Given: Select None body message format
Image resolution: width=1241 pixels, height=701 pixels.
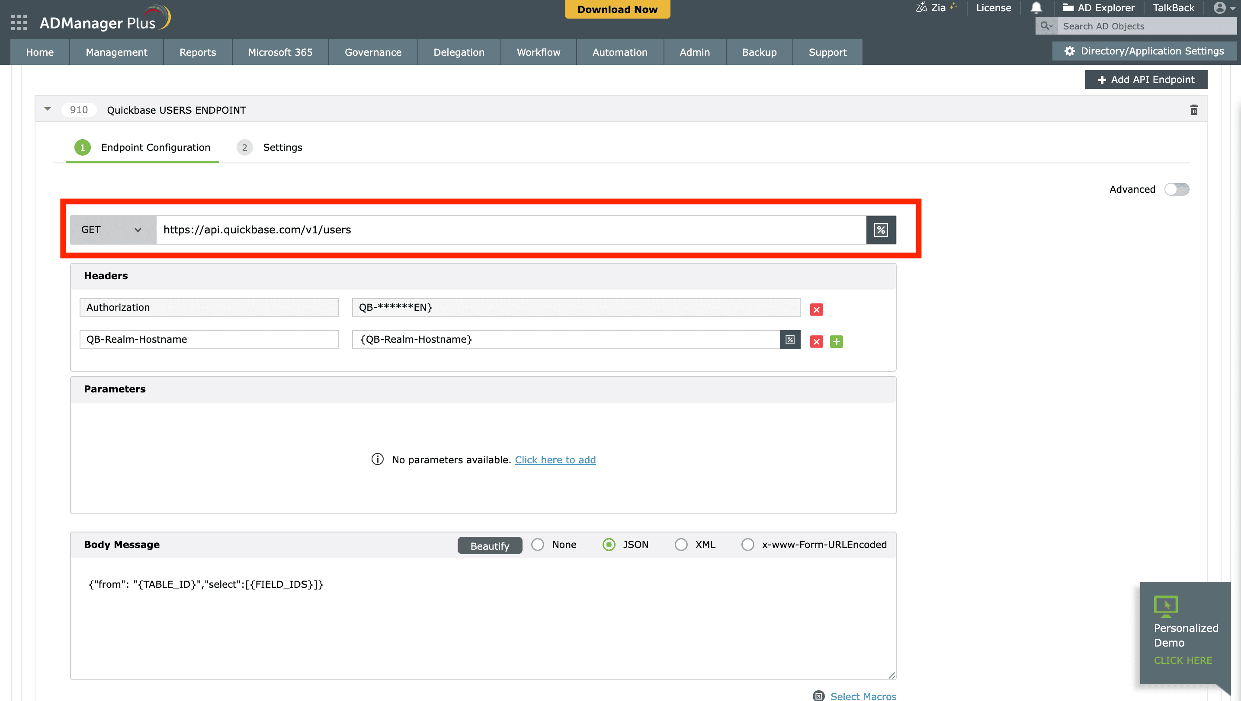Looking at the screenshot, I should coord(538,544).
